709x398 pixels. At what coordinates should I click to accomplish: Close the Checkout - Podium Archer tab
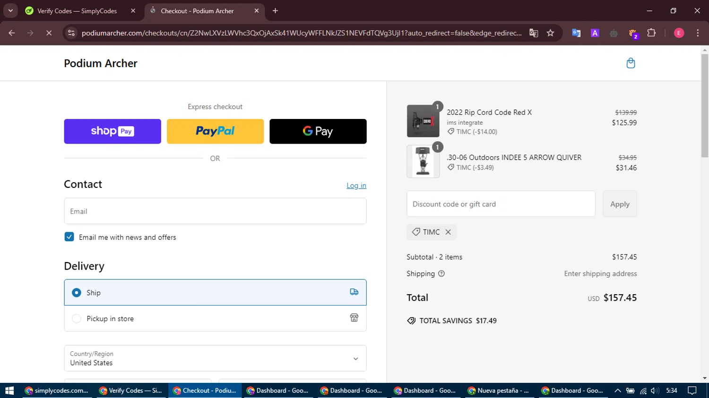tap(257, 11)
